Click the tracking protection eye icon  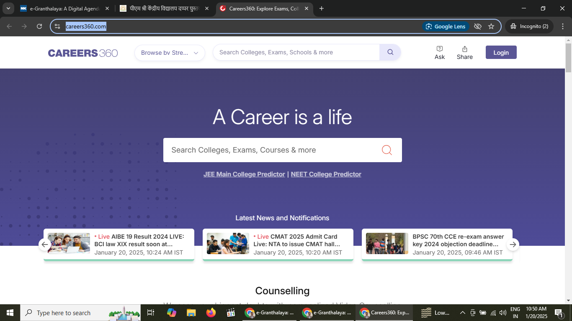[478, 26]
